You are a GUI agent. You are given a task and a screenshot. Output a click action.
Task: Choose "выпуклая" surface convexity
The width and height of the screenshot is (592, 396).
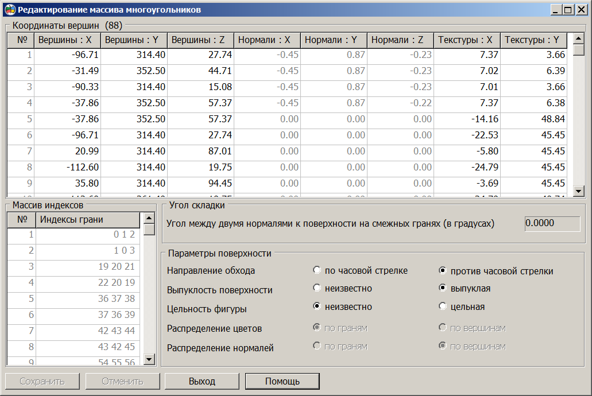click(x=442, y=288)
